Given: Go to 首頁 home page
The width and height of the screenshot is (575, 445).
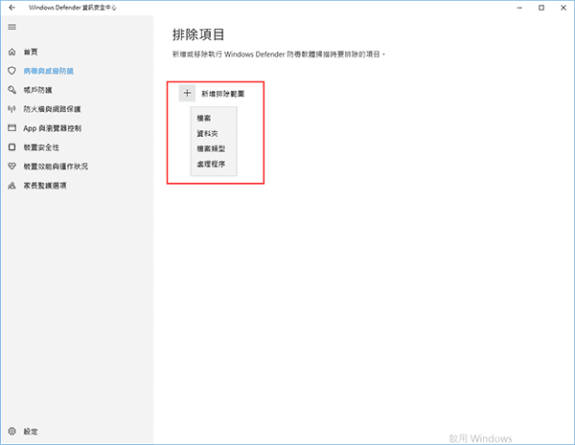Looking at the screenshot, I should coord(31,52).
